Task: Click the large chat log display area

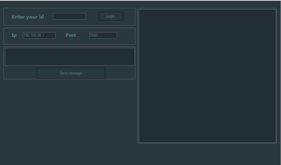Action: [207, 76]
